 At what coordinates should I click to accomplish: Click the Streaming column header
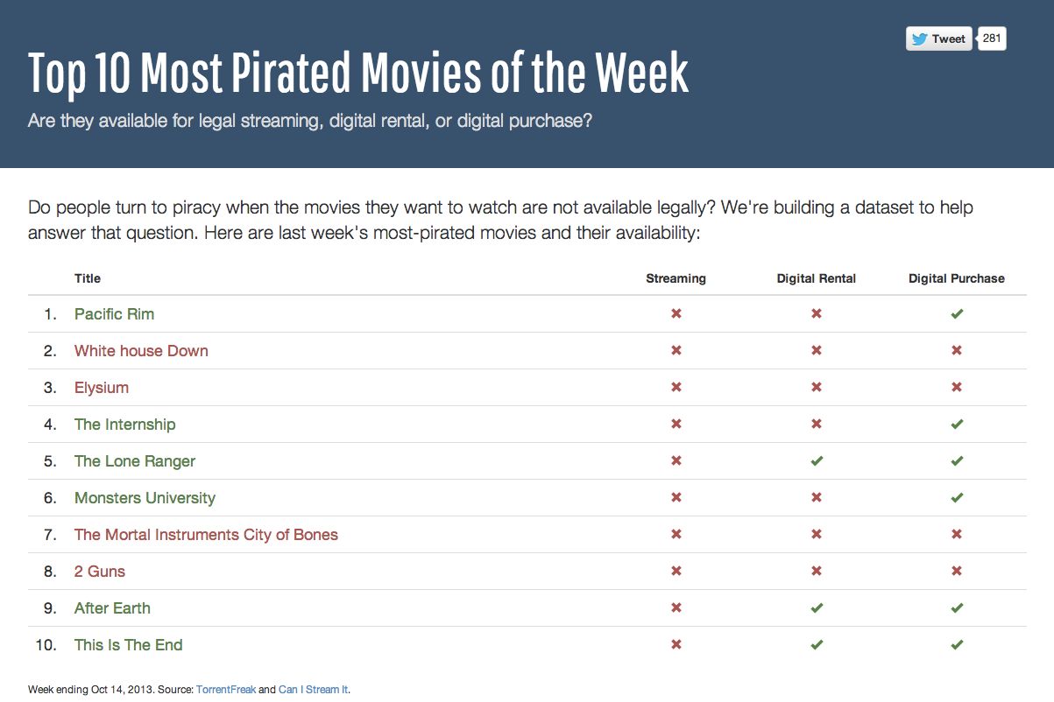pyautogui.click(x=676, y=278)
